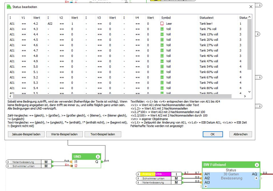Click plus icon beside AQ output

coord(256,178)
